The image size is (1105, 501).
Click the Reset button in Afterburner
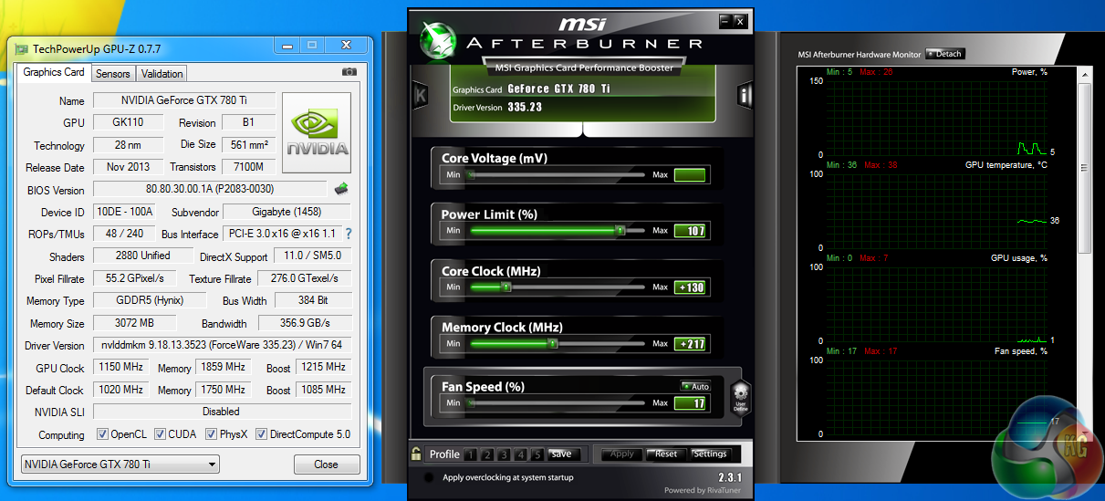click(x=666, y=454)
